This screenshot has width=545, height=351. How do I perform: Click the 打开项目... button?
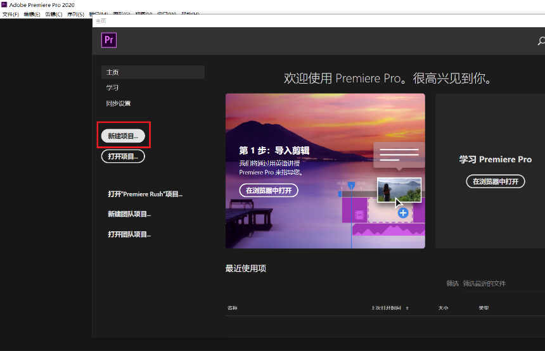[123, 156]
